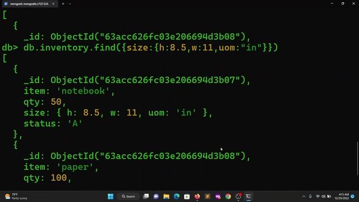Click the qty: 50 line
This screenshot has width=359, height=202.
click(45, 102)
